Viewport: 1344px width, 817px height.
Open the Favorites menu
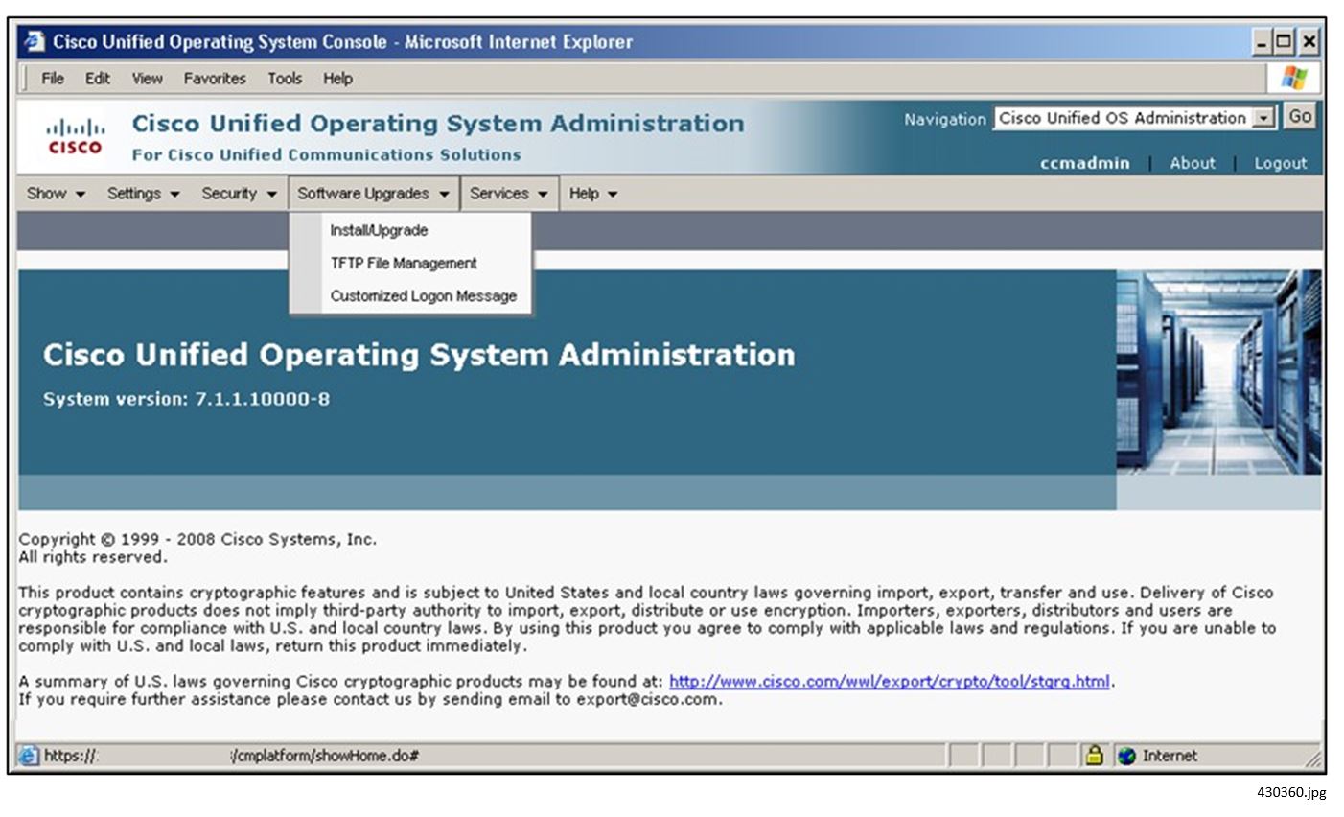point(215,79)
